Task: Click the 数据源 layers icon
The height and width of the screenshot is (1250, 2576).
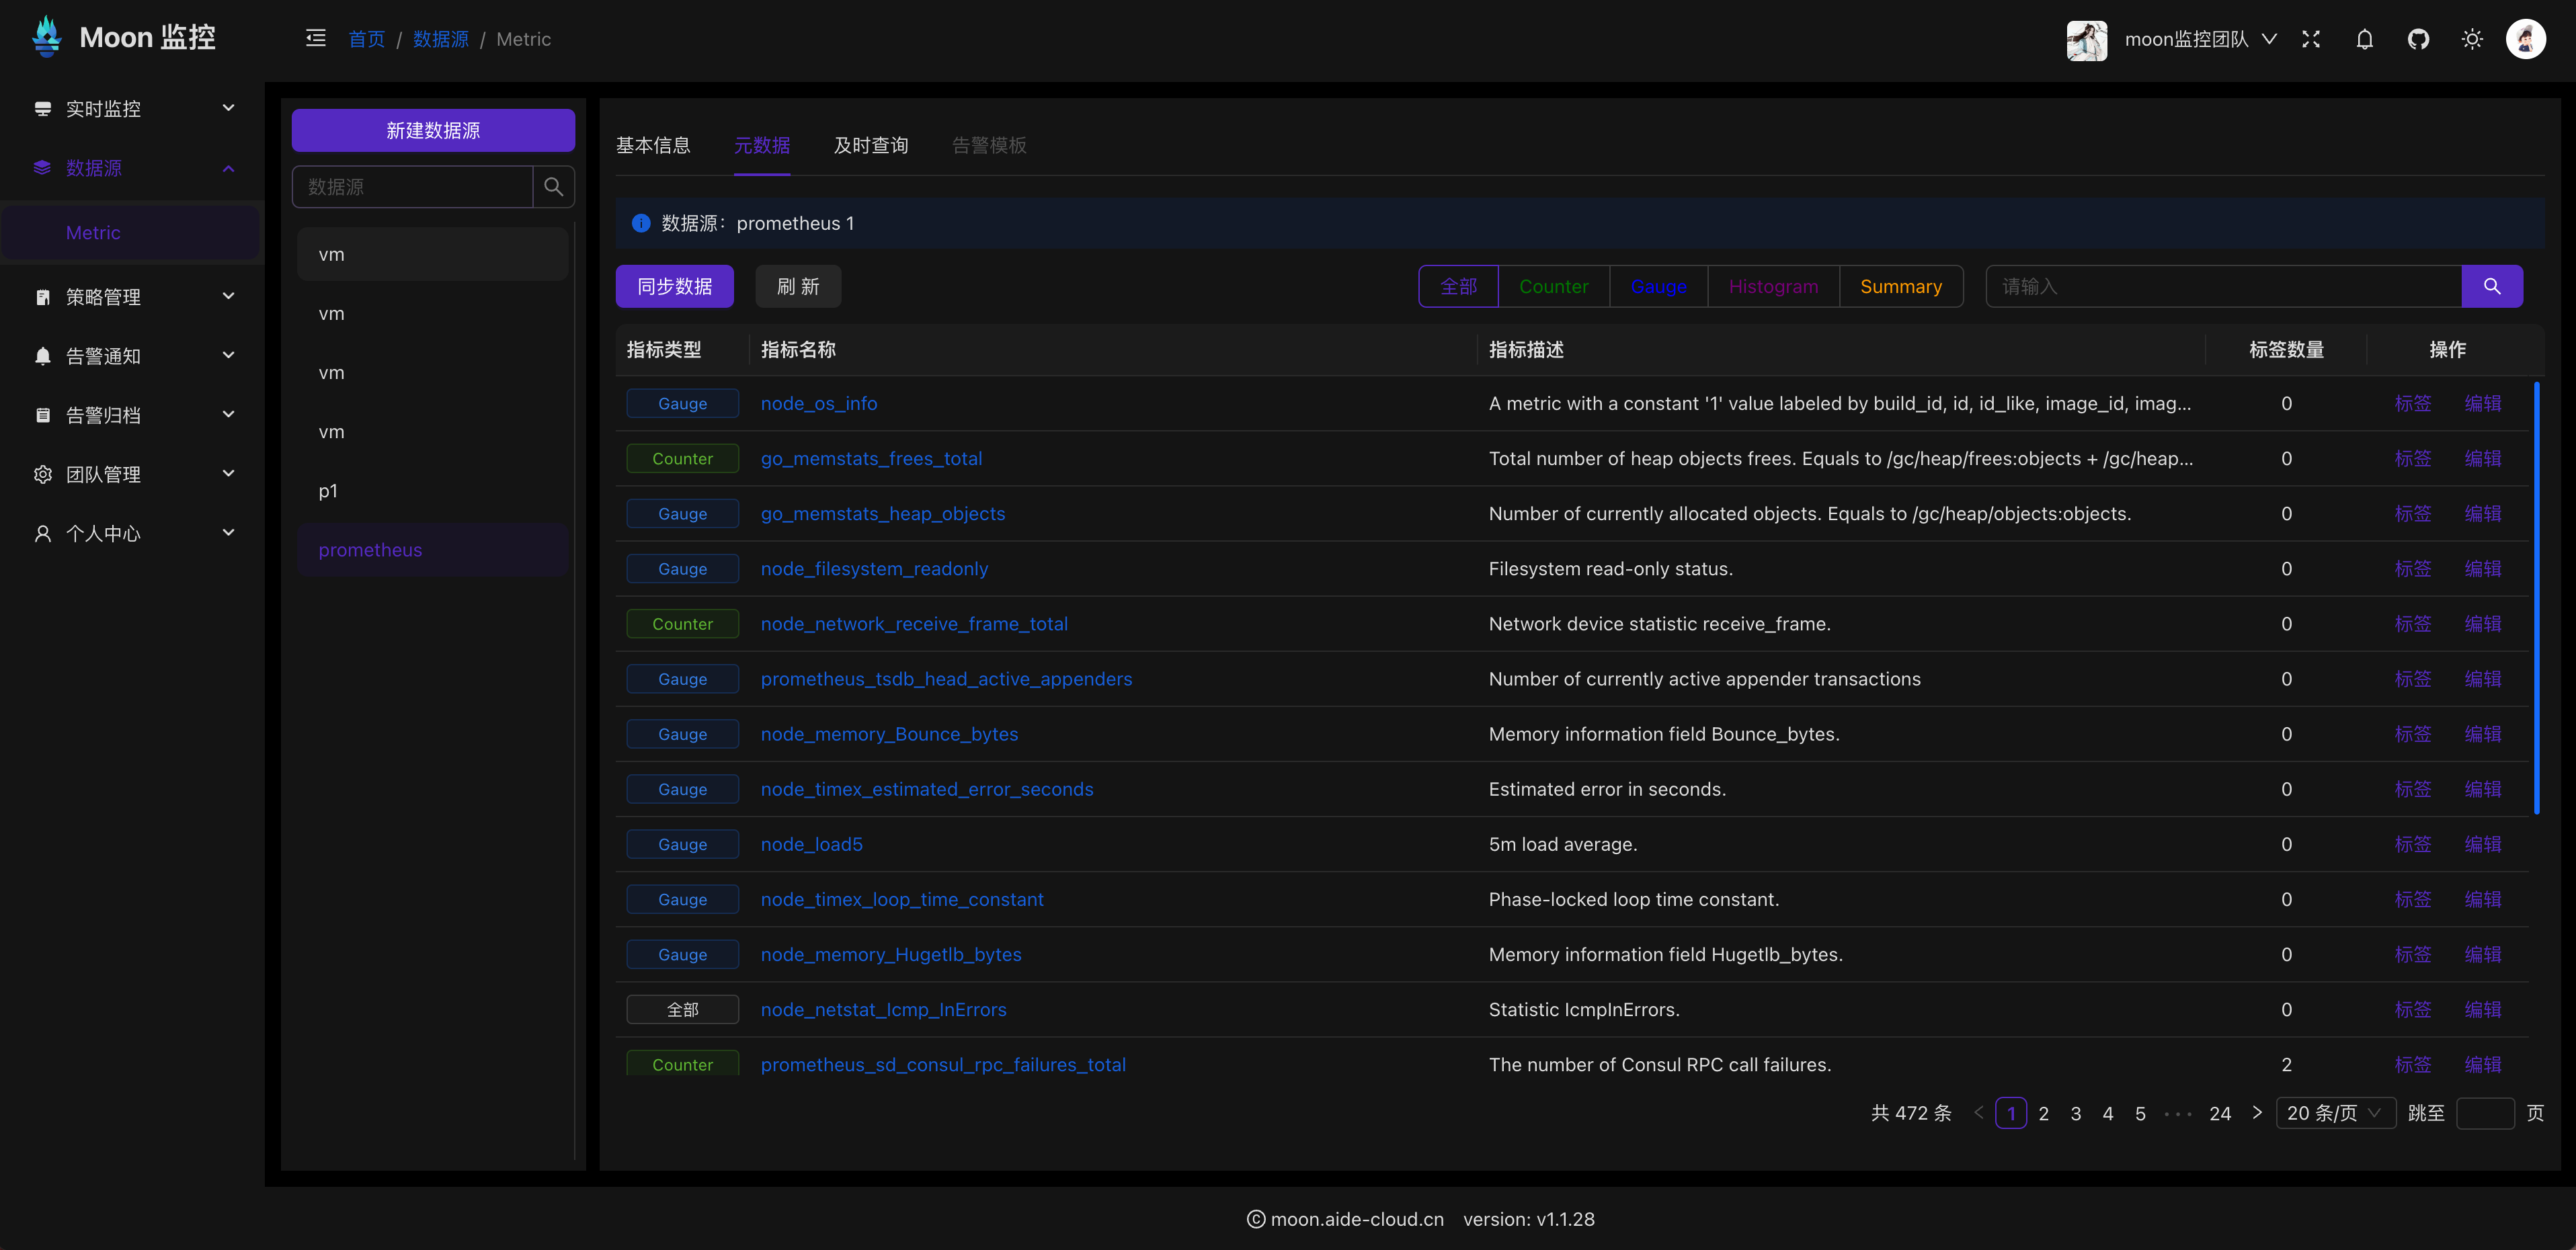Action: click(x=42, y=167)
